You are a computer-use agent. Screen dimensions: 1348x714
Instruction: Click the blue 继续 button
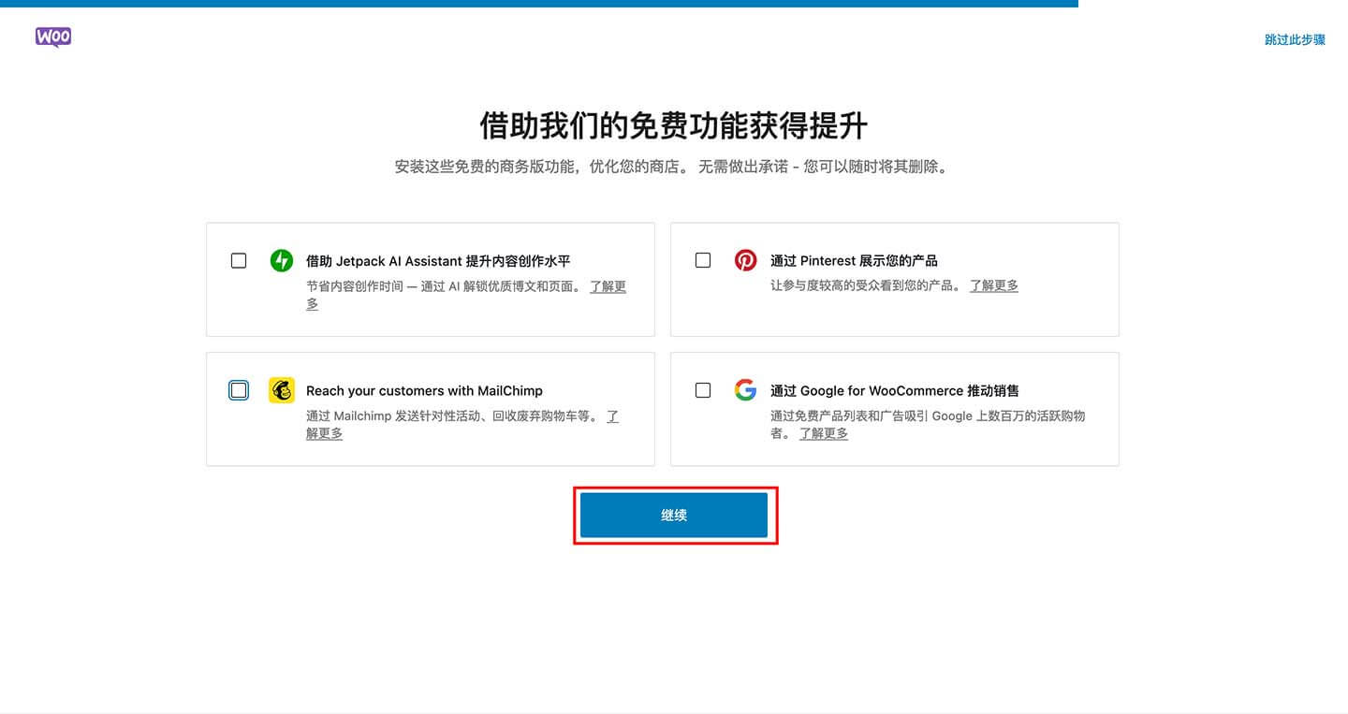click(x=674, y=515)
